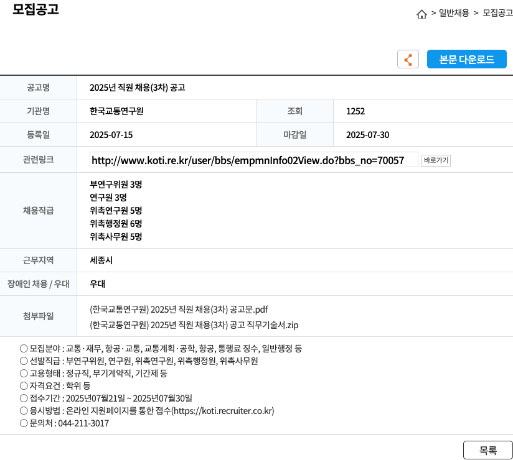Select title text 2025년 직원 채용(3차) 공고
The width and height of the screenshot is (513, 460).
click(x=138, y=88)
